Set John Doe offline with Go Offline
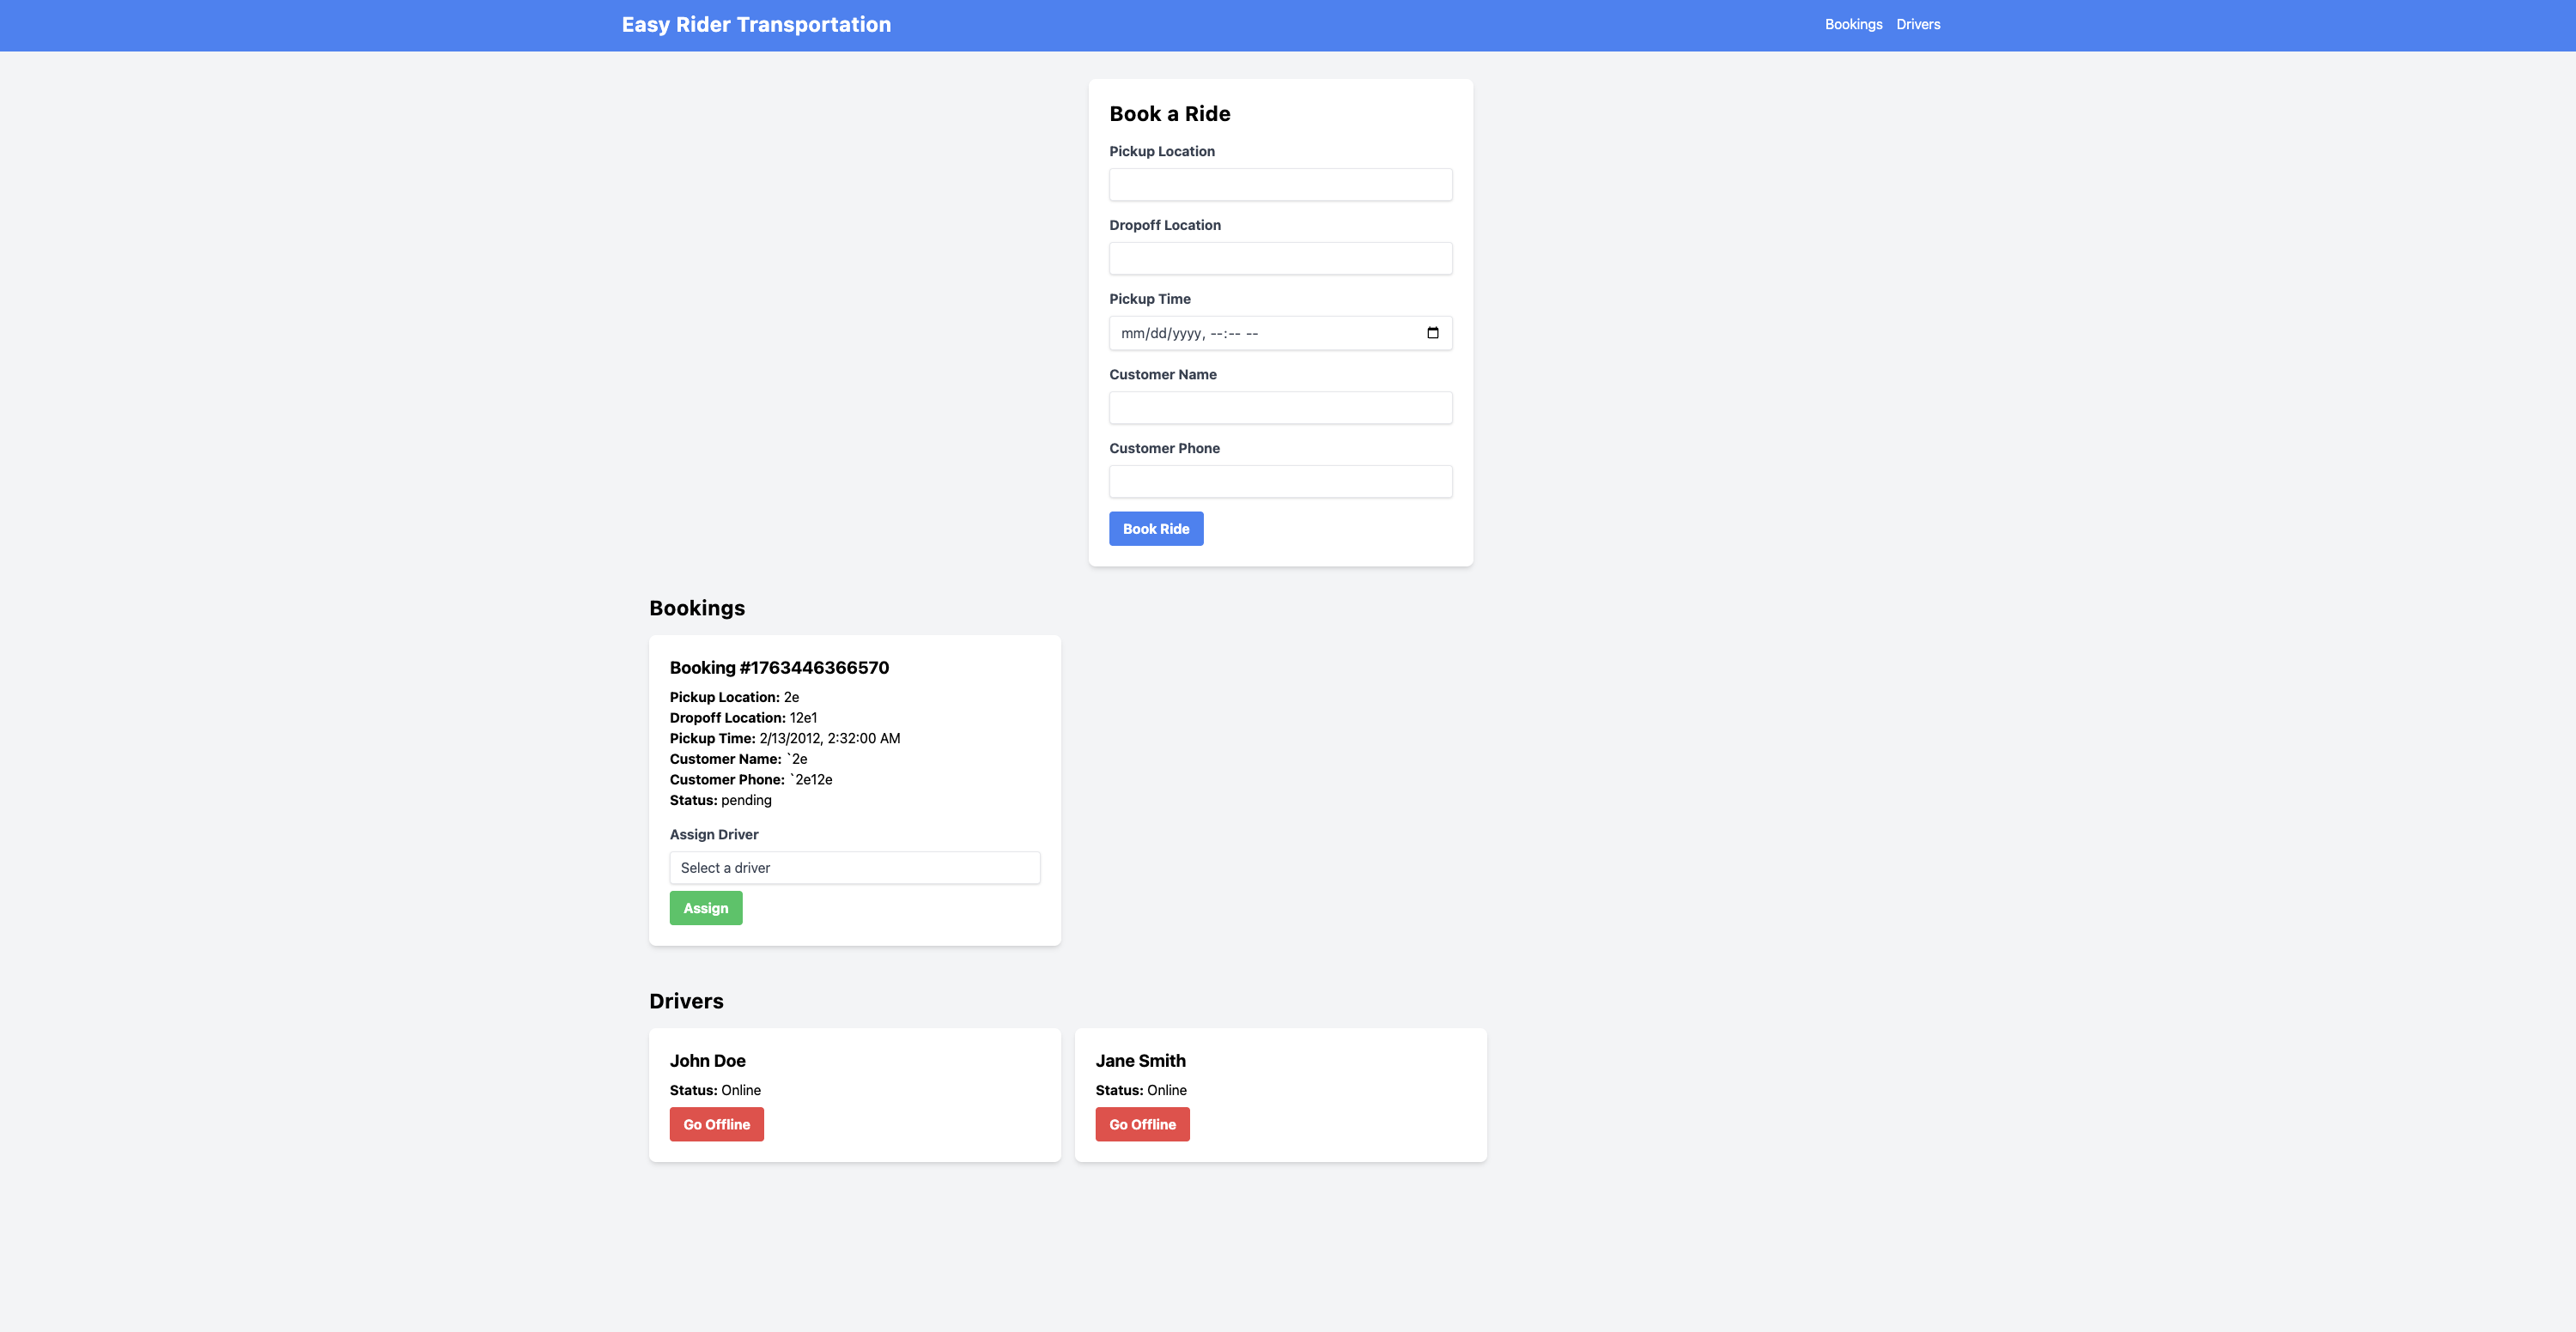The width and height of the screenshot is (2576, 1332). (x=716, y=1123)
